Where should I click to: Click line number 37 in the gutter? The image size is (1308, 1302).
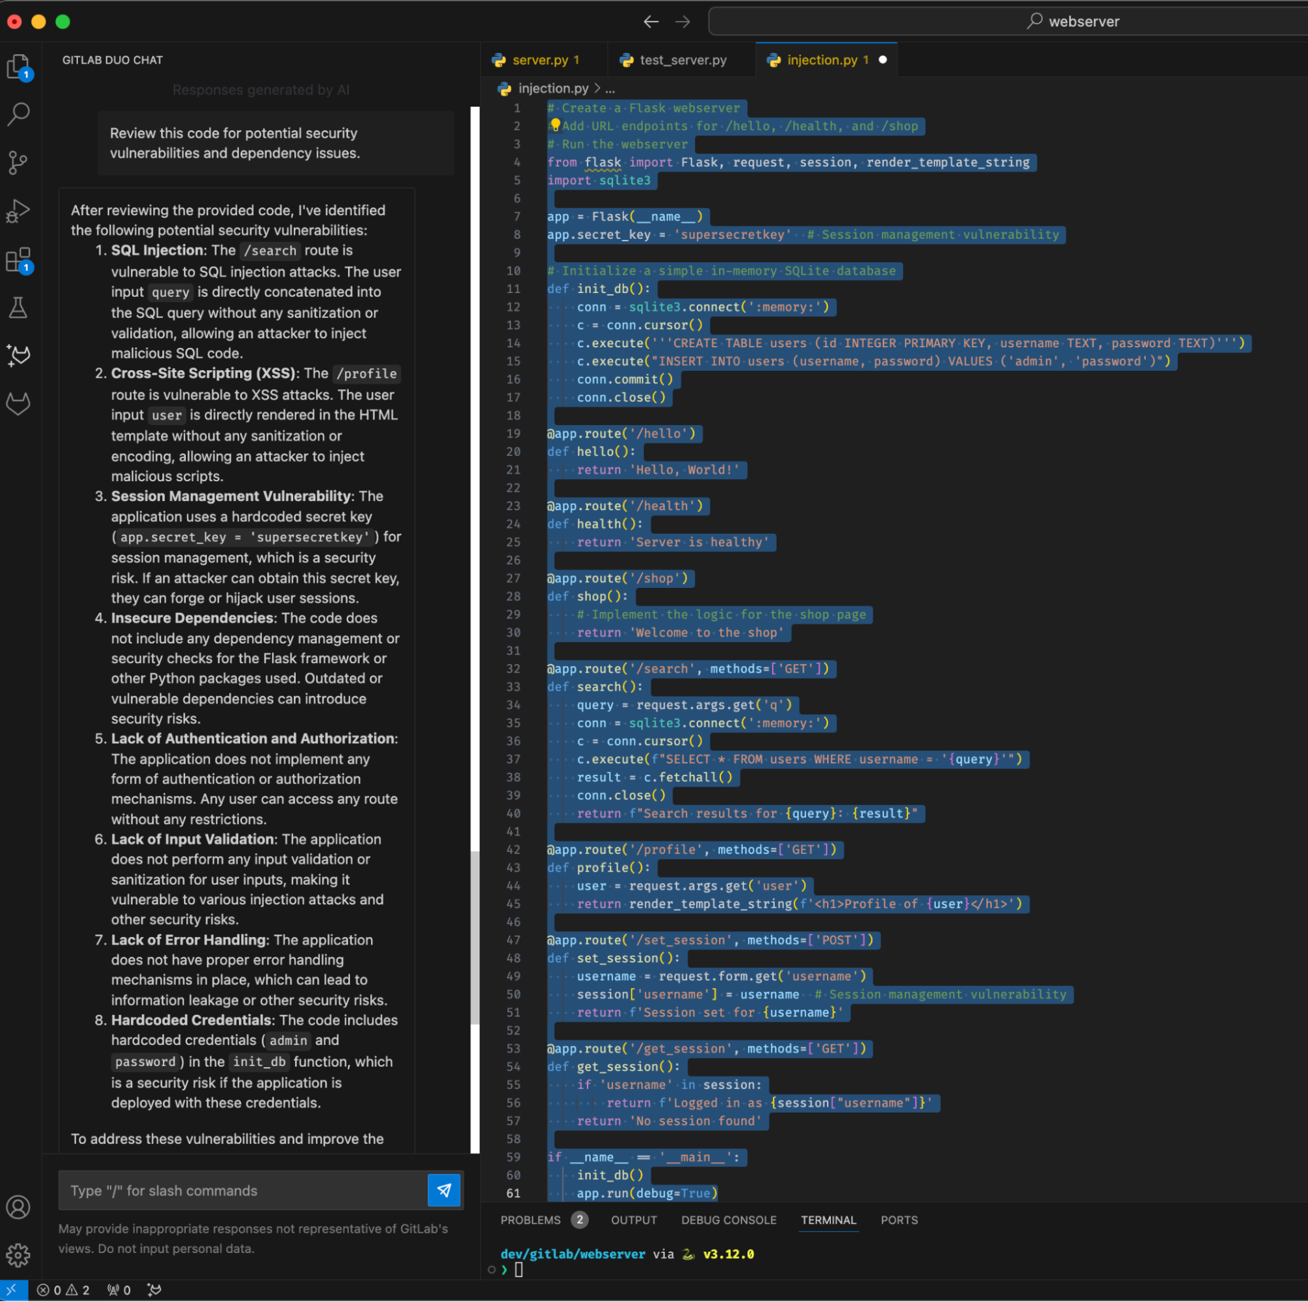[x=513, y=759]
